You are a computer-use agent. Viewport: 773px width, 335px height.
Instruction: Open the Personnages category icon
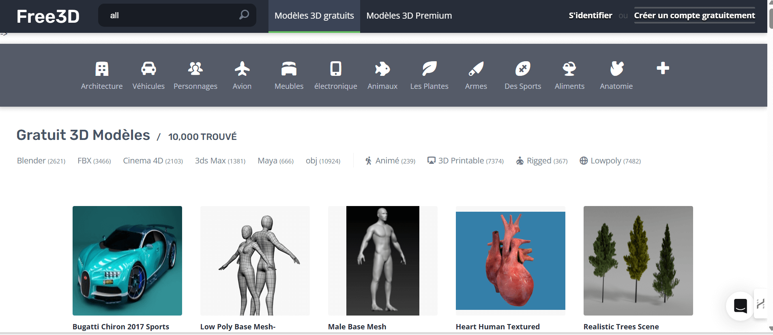click(x=195, y=69)
